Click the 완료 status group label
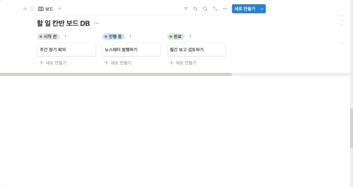The width and height of the screenshot is (353, 187). [x=176, y=37]
